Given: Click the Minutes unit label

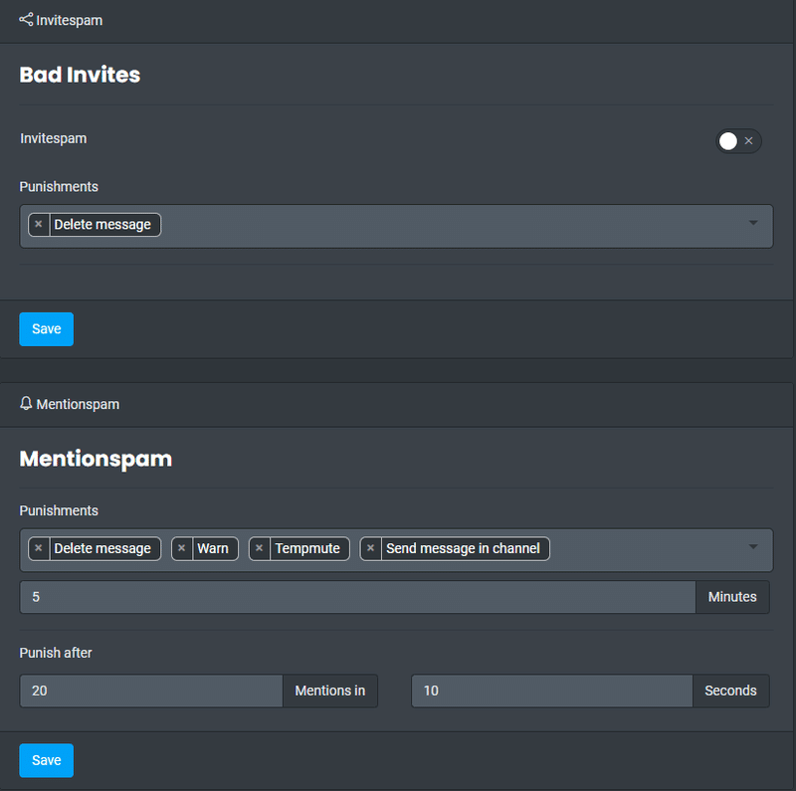Looking at the screenshot, I should (732, 597).
